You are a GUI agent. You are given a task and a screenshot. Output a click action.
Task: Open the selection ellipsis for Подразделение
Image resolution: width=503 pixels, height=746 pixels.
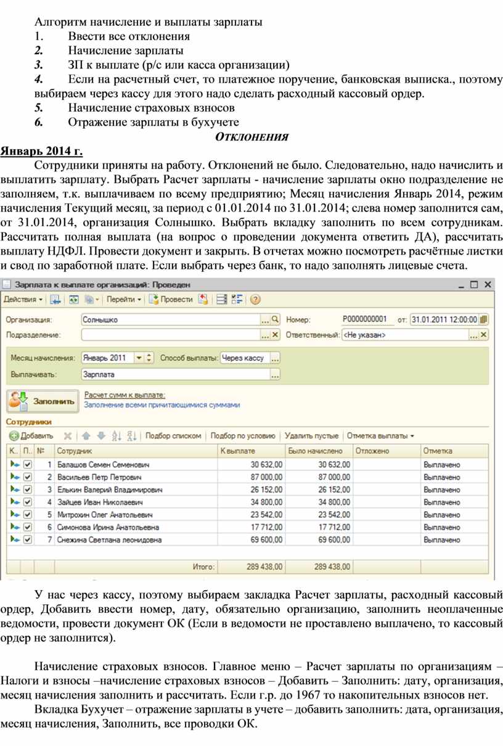[x=265, y=335]
